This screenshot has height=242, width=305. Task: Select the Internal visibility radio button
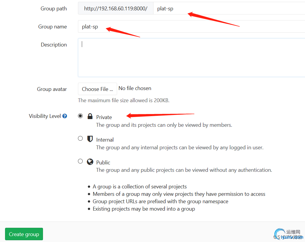point(80,138)
